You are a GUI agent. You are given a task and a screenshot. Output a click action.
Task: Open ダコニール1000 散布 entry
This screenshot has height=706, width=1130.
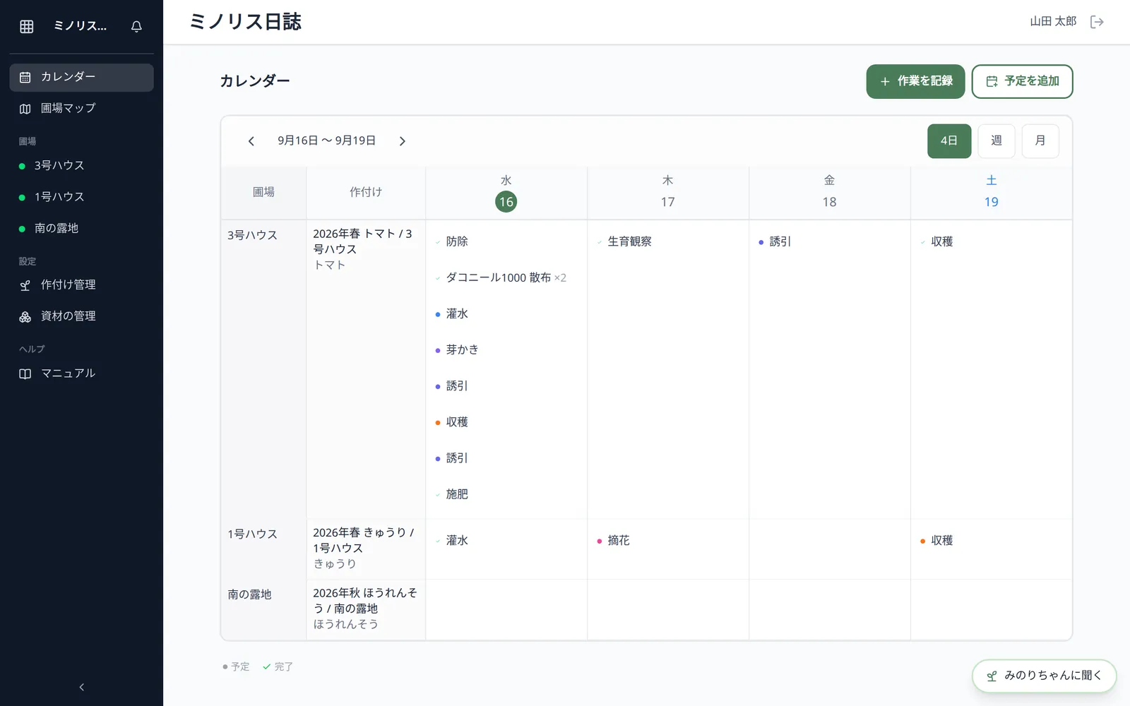[x=506, y=277]
